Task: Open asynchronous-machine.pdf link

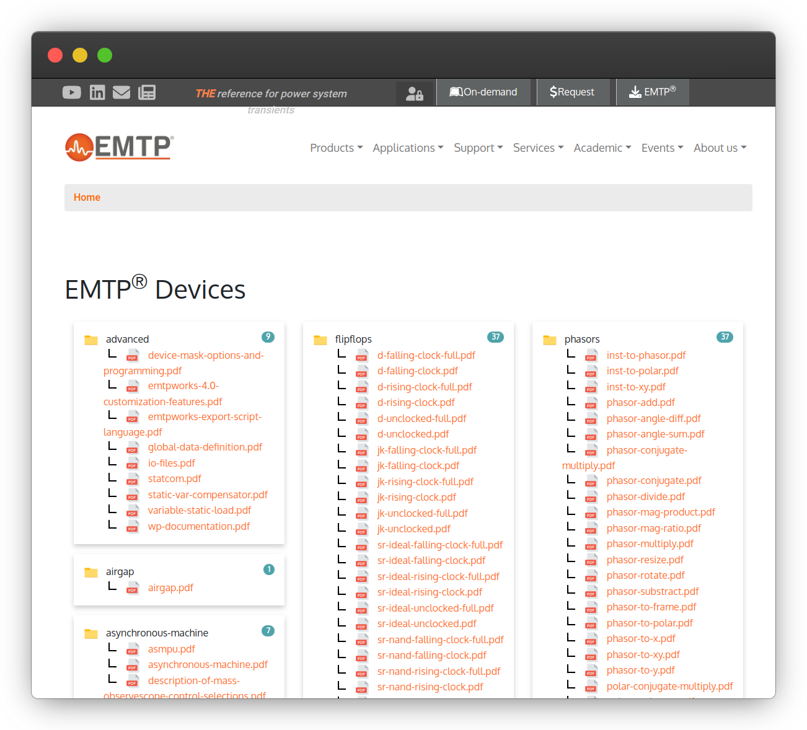Action: point(208,665)
